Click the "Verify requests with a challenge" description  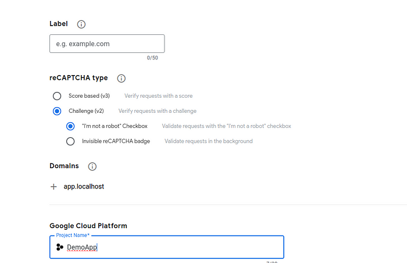(x=158, y=111)
